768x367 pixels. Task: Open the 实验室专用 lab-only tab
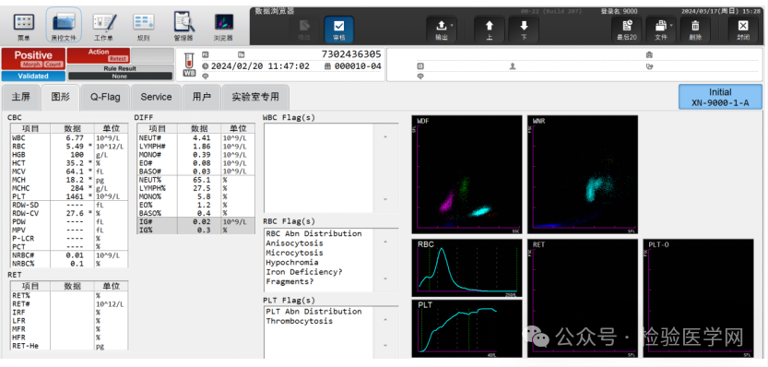pyautogui.click(x=255, y=97)
